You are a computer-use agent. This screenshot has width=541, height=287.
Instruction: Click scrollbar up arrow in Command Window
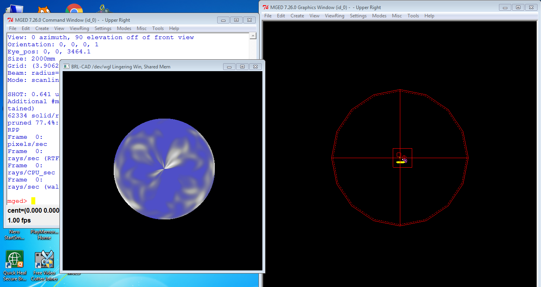point(252,36)
